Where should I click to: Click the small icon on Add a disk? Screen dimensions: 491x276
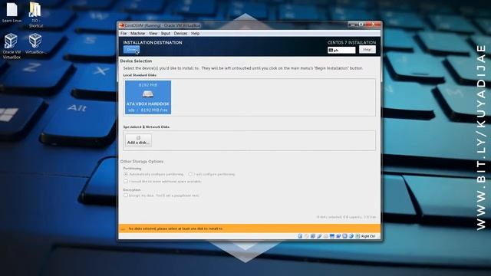point(138,137)
